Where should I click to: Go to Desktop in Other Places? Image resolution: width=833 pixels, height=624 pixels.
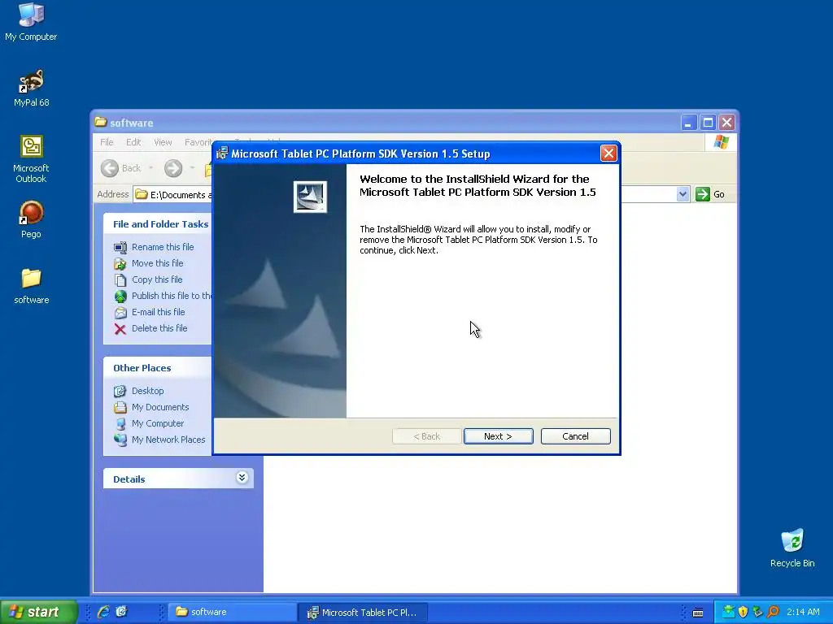click(148, 391)
